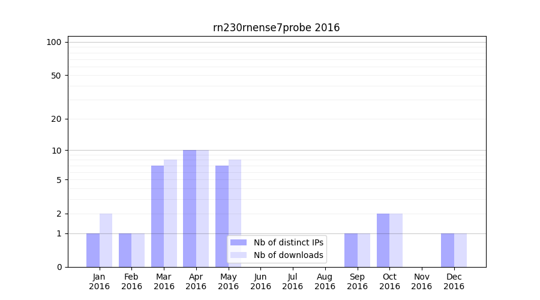Click the Nb of distinct IPs legend swatch
The height and width of the screenshot is (300, 540).
(238, 242)
